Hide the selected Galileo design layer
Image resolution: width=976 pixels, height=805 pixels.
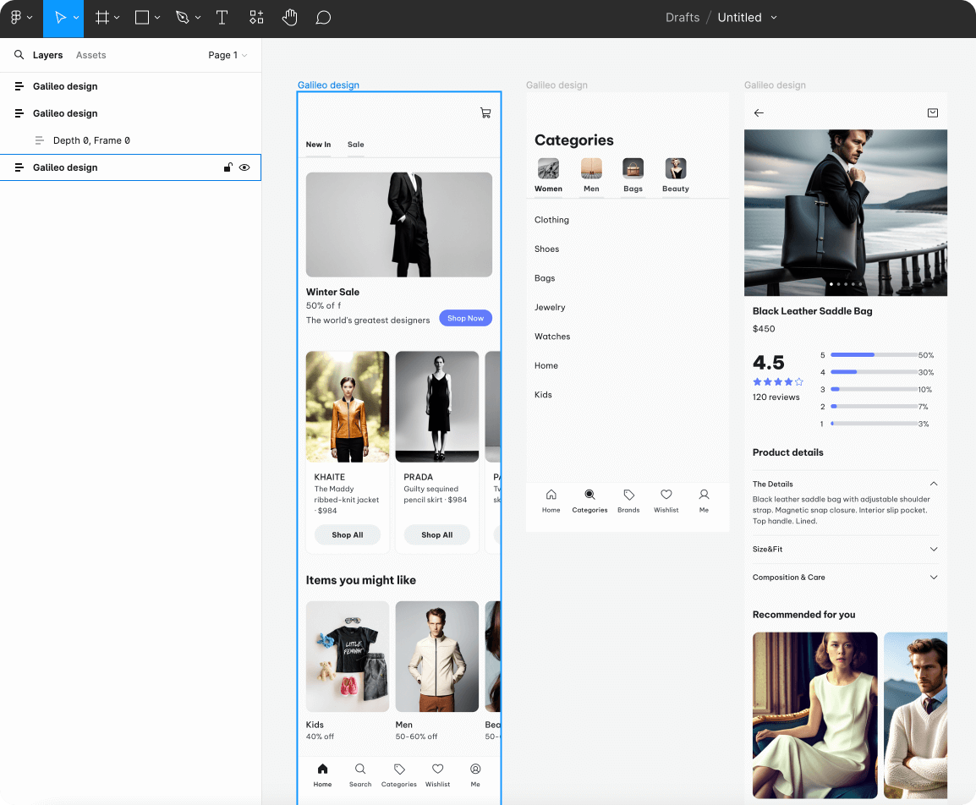(244, 167)
